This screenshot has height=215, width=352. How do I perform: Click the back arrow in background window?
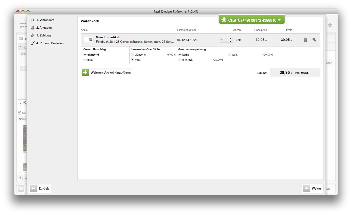(21, 189)
